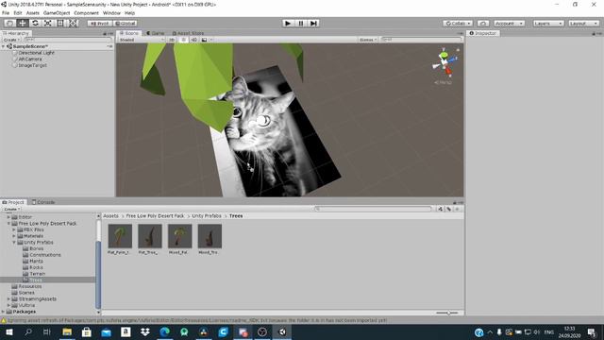This screenshot has height=340, width=604.
Task: Click the Hierarchy search field
Action: point(68,40)
